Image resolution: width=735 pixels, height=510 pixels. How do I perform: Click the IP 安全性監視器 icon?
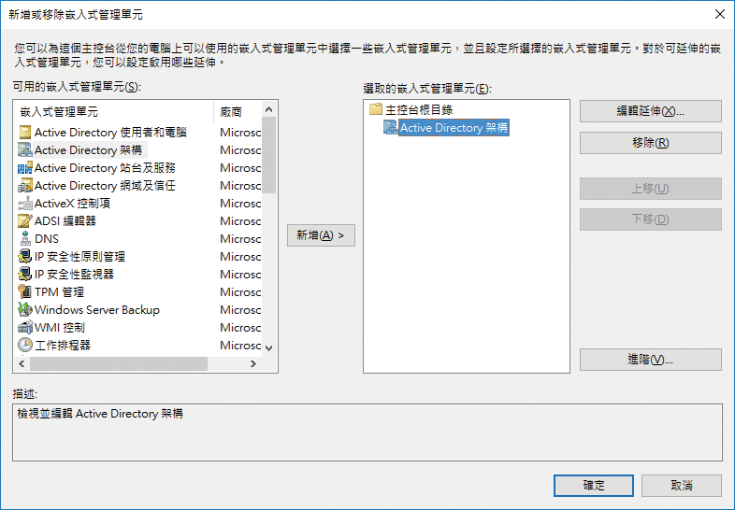tap(25, 275)
